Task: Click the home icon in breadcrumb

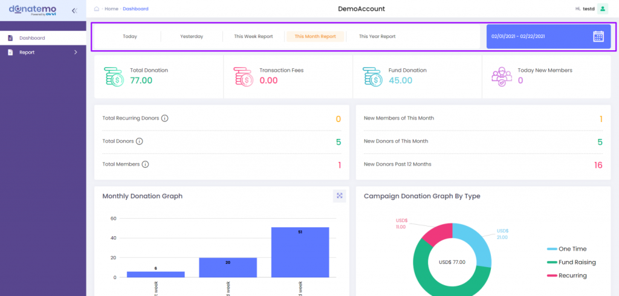Action: pyautogui.click(x=97, y=8)
